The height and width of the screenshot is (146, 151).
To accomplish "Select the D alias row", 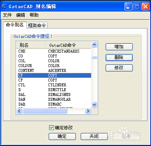I will [55, 90].
